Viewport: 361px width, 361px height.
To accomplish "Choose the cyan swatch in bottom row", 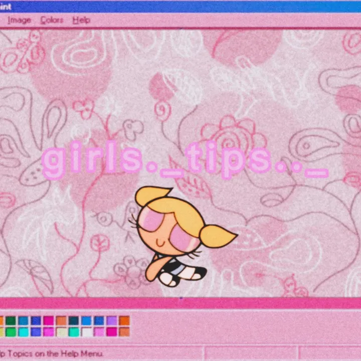I will point(24,332).
